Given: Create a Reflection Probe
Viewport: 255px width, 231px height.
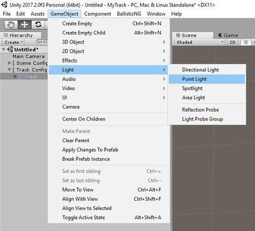Looking at the screenshot, I should coord(207,110).
